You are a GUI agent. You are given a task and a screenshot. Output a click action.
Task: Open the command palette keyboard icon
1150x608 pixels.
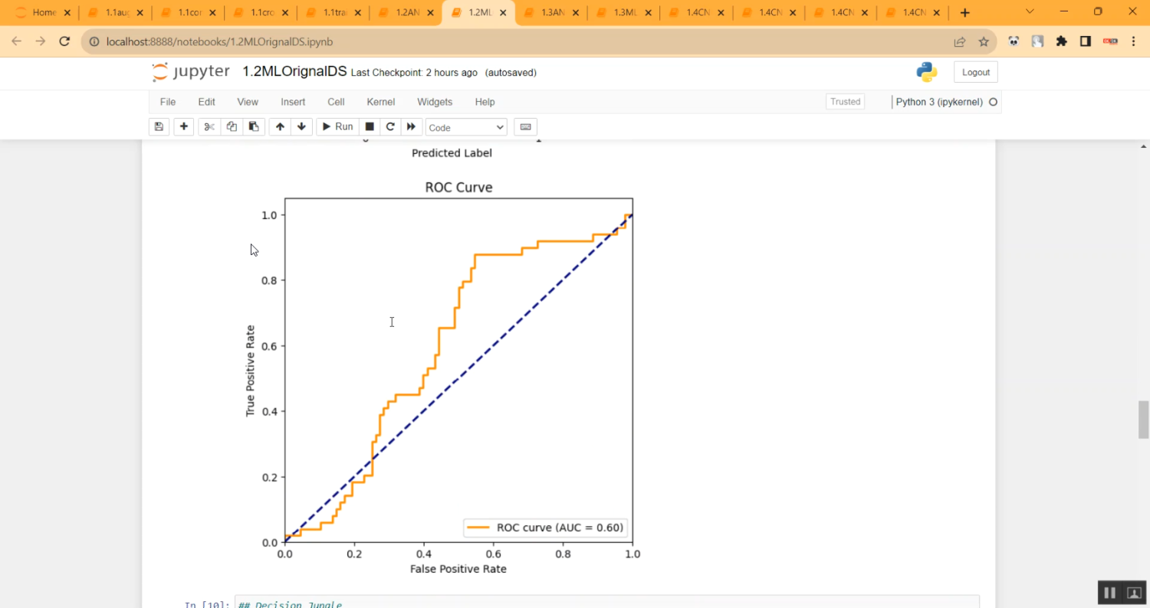[525, 127]
